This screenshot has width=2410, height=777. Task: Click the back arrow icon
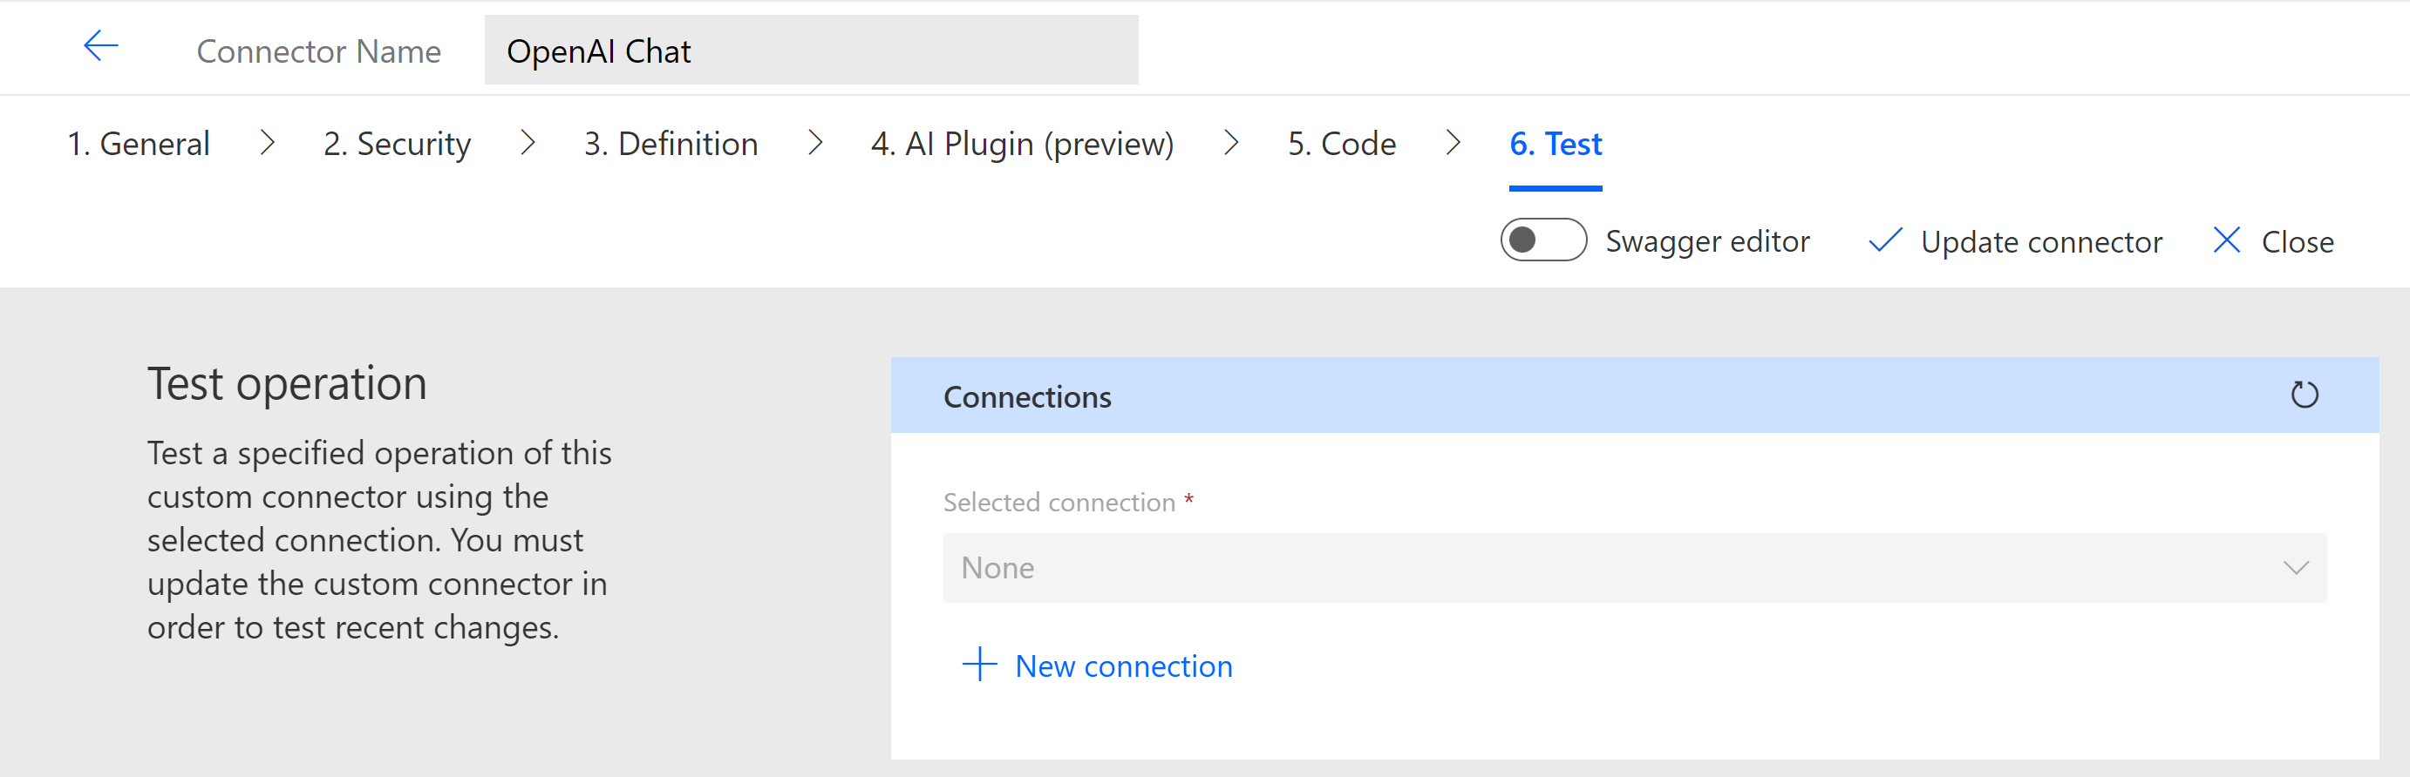[101, 46]
